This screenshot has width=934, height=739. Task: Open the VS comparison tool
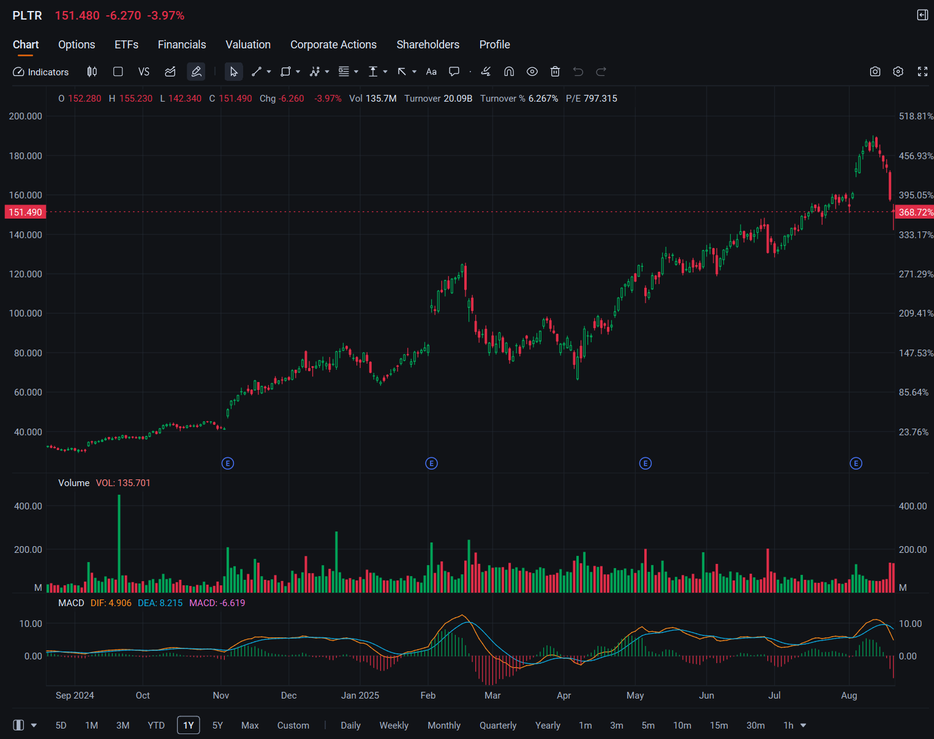pyautogui.click(x=144, y=72)
